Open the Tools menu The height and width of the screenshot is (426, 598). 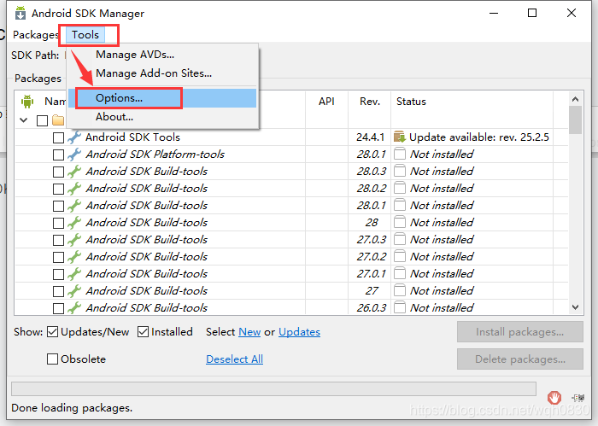click(85, 35)
